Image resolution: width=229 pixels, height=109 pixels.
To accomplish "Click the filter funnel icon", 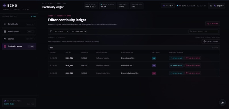I will click(x=51, y=32).
